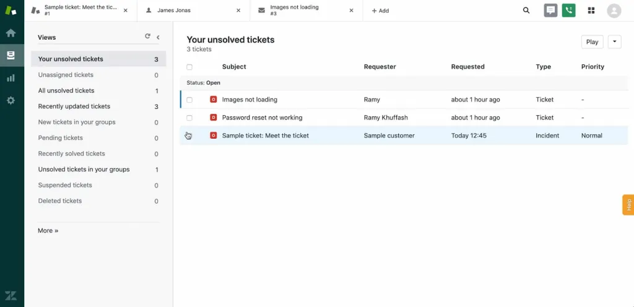Viewport: 634px width, 307px height.
Task: Select New tickets in your groups view
Action: [x=98, y=122]
